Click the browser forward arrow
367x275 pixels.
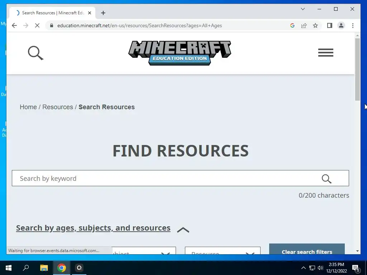pyautogui.click(x=26, y=25)
